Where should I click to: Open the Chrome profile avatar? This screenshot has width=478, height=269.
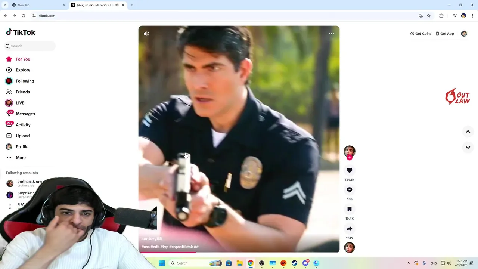(463, 16)
